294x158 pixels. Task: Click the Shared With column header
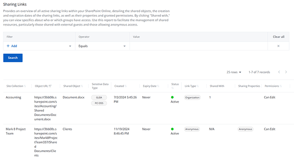[x=217, y=86]
